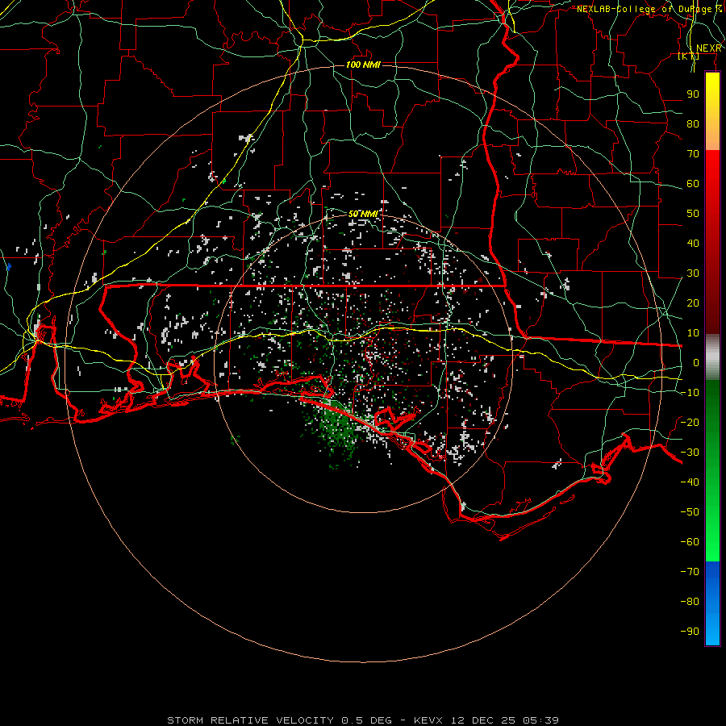This screenshot has width=726, height=726.
Task: Click the -70 value on velocity scale
Action: pyautogui.click(x=690, y=572)
